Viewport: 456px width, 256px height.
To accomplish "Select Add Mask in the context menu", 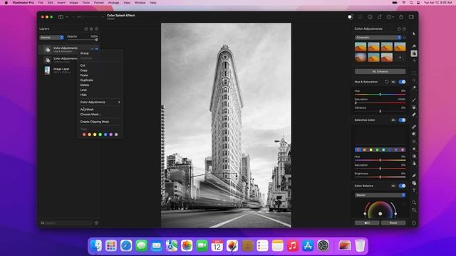I will 87,110.
